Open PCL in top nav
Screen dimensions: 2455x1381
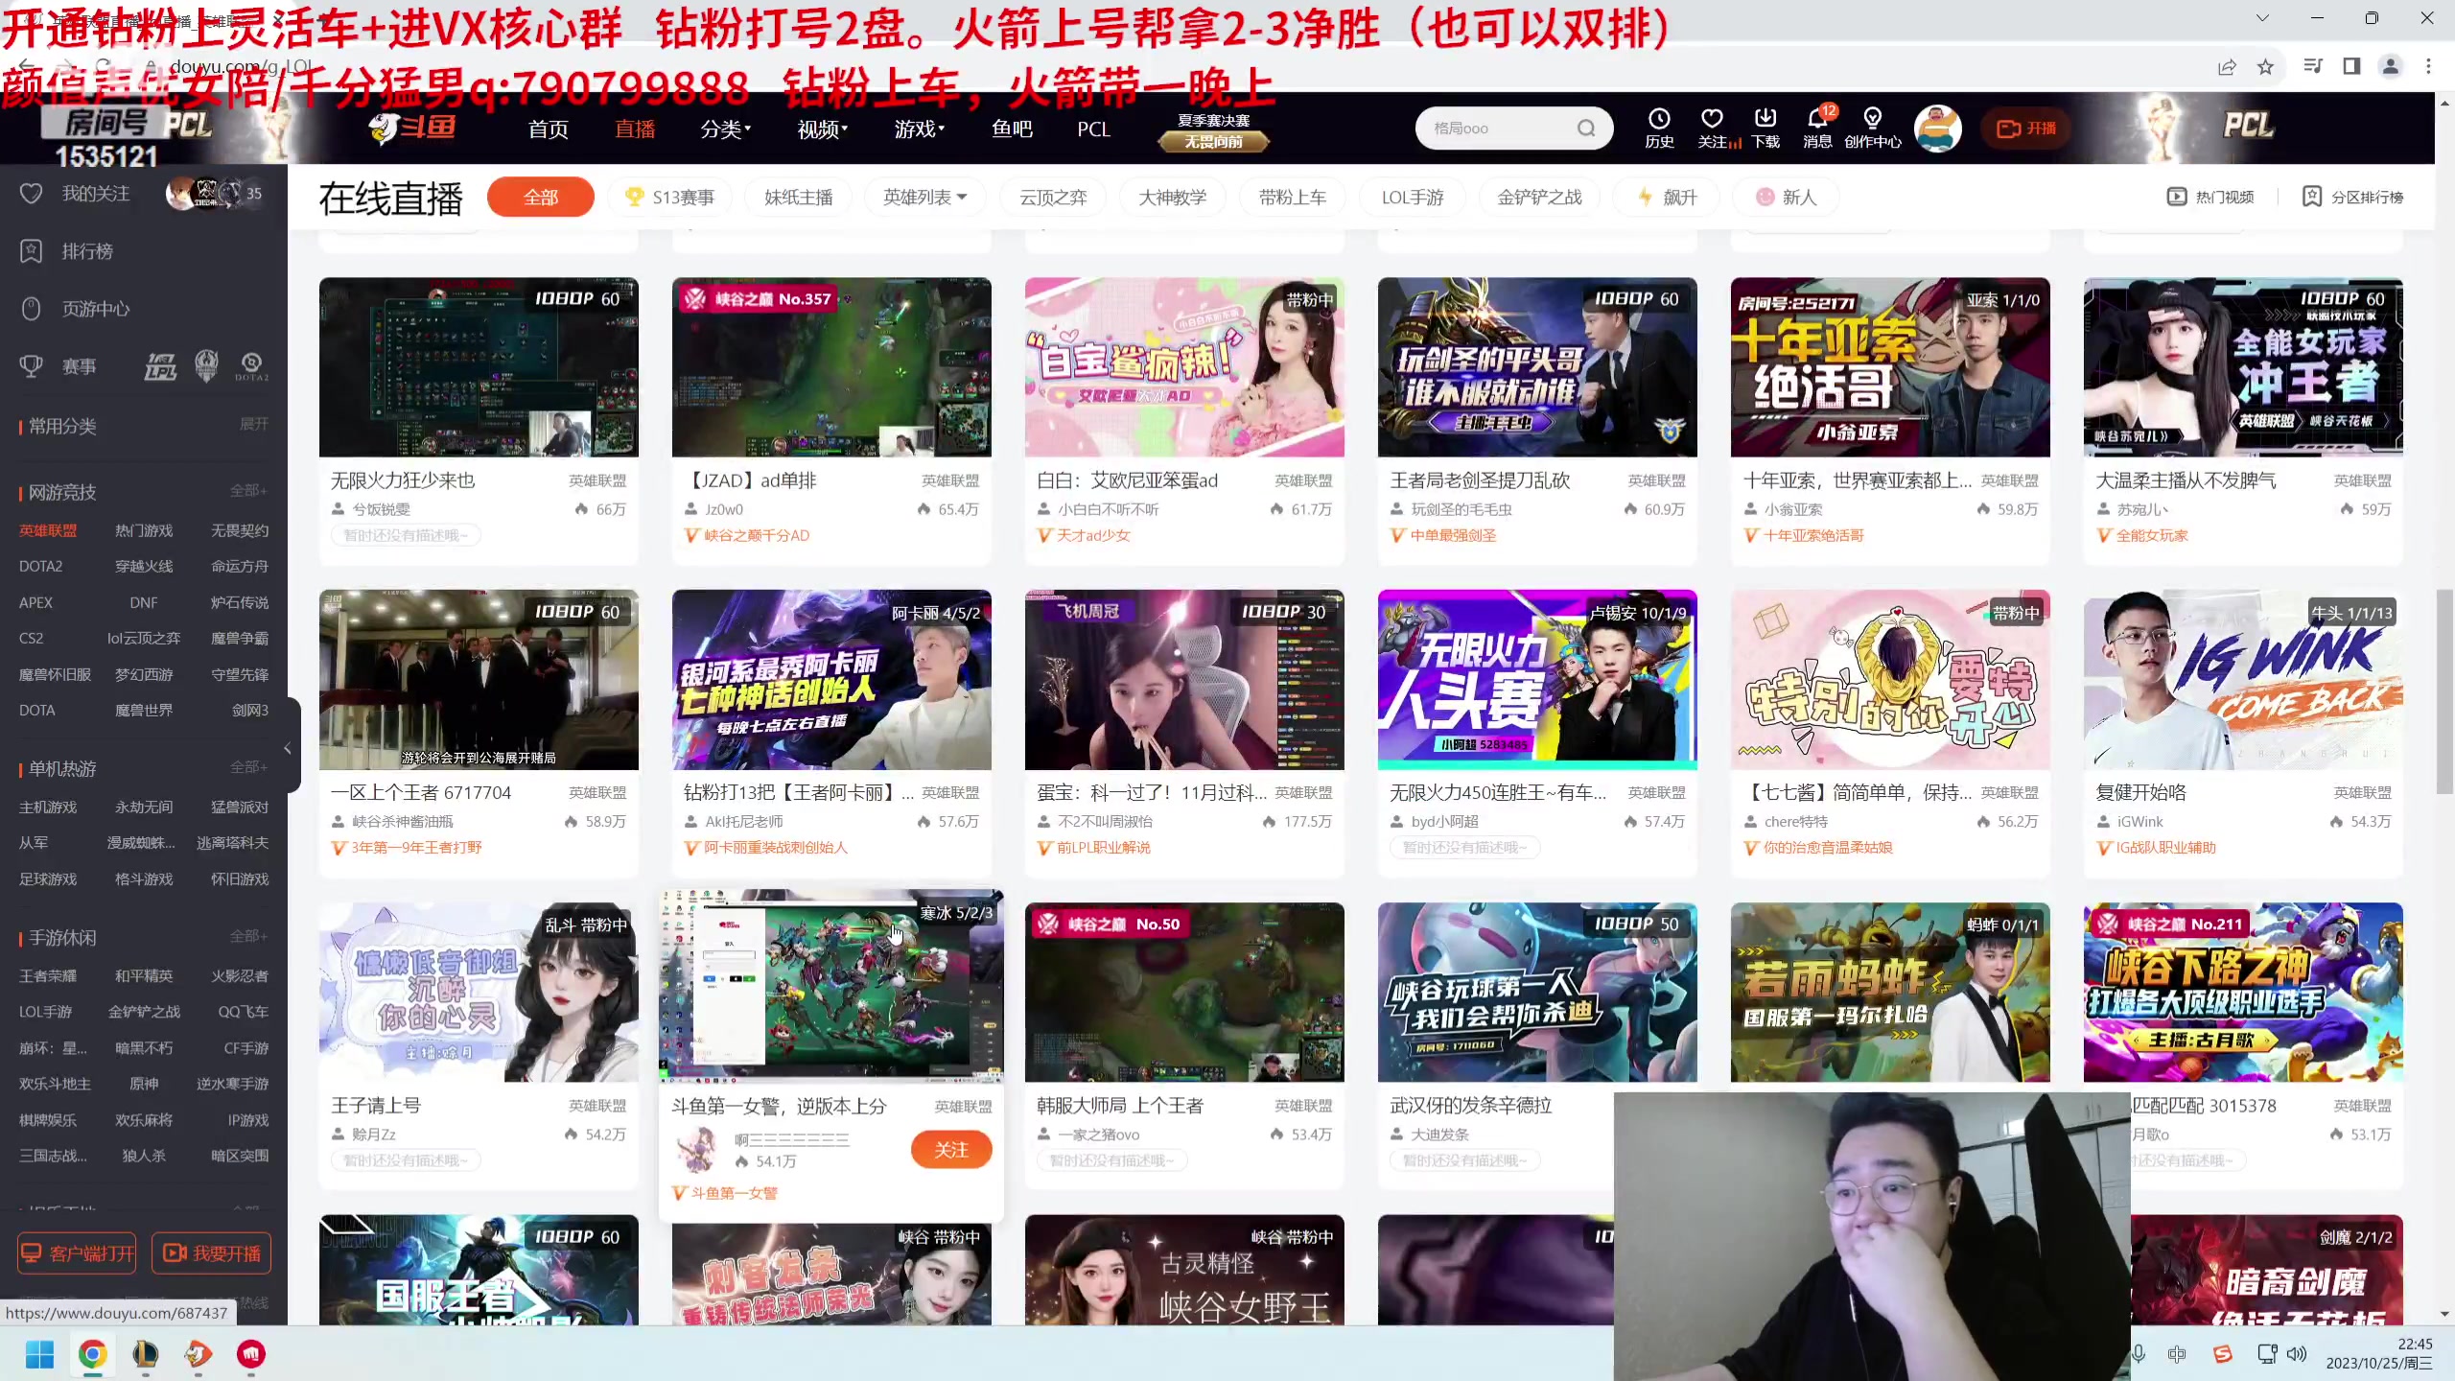pos(1093,129)
